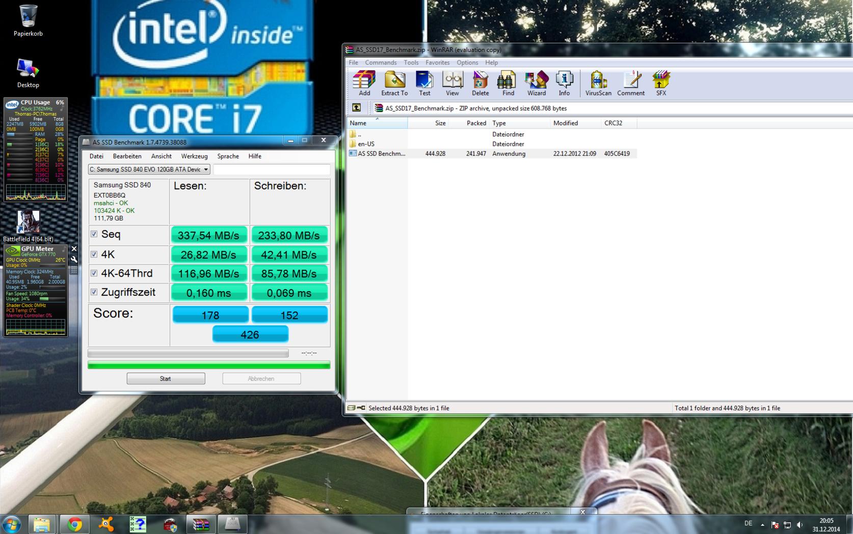Click the Abbrechen button

pyautogui.click(x=261, y=379)
